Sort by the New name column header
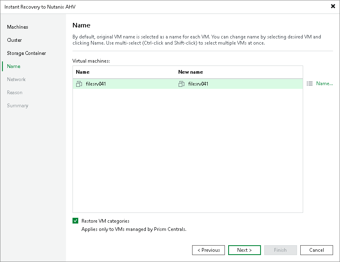Viewport: 340px width, 262px height. 190,72
